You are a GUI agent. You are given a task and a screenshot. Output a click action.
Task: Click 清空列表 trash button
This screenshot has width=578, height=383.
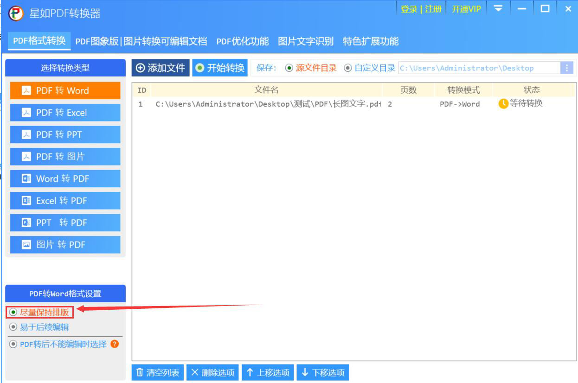pos(158,372)
